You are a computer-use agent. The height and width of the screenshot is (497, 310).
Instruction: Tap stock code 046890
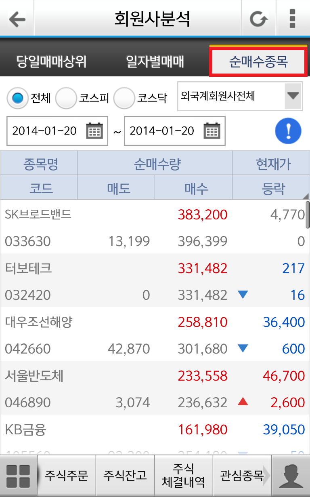tap(28, 402)
